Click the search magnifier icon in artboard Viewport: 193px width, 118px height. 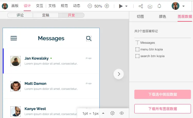[89, 39]
